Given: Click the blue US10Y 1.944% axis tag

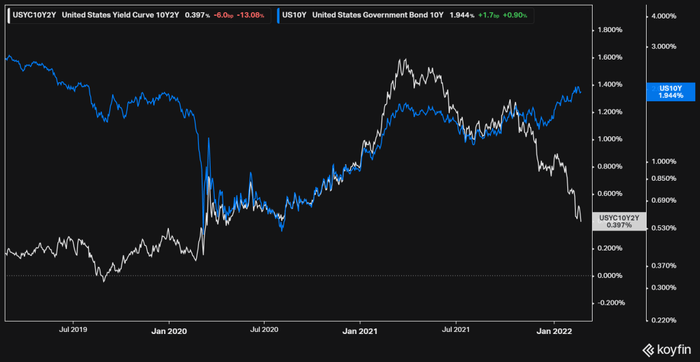Looking at the screenshot, I should pos(671,92).
